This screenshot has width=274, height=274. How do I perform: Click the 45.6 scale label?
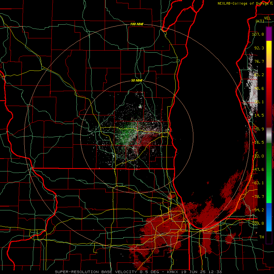point(259,88)
